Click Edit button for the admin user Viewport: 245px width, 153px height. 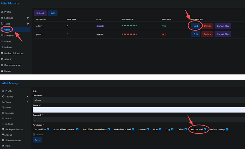coord(195,26)
